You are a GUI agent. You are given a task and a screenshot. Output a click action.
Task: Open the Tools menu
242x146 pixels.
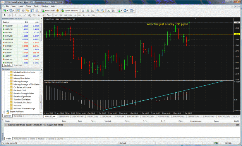[x=36, y=6]
